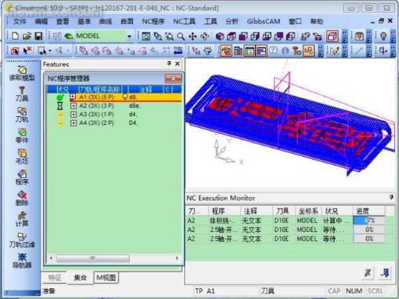The width and height of the screenshot is (399, 299).
Task: Open the 文件 menu
Action: pyautogui.click(x=19, y=22)
